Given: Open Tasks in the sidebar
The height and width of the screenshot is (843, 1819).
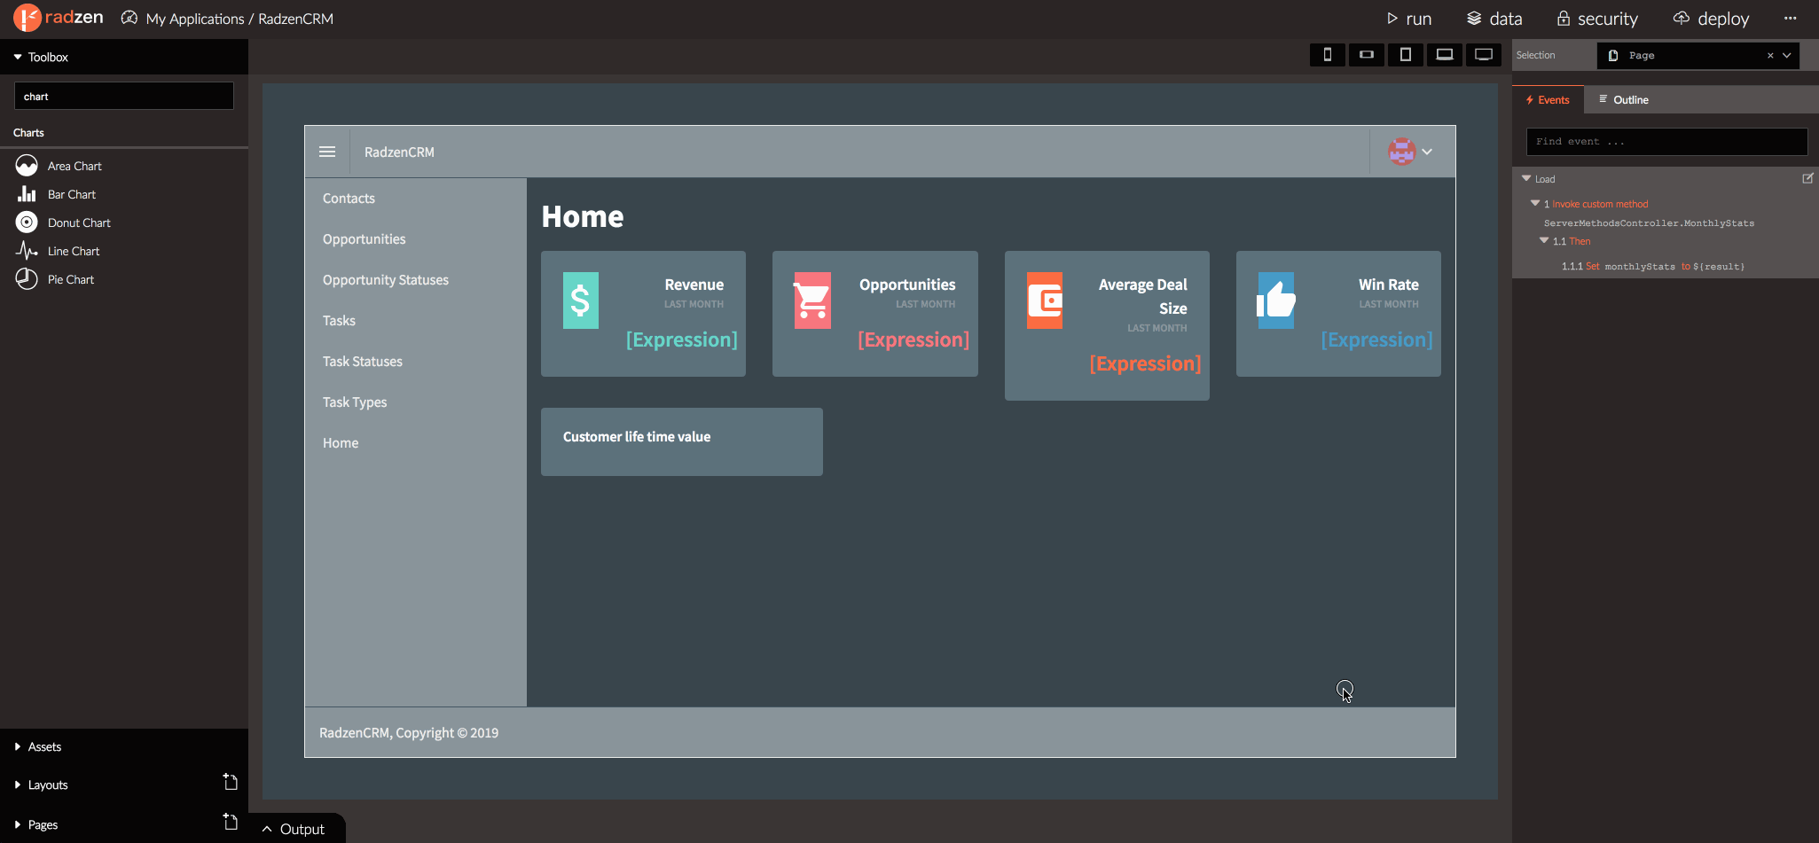Looking at the screenshot, I should pos(339,321).
